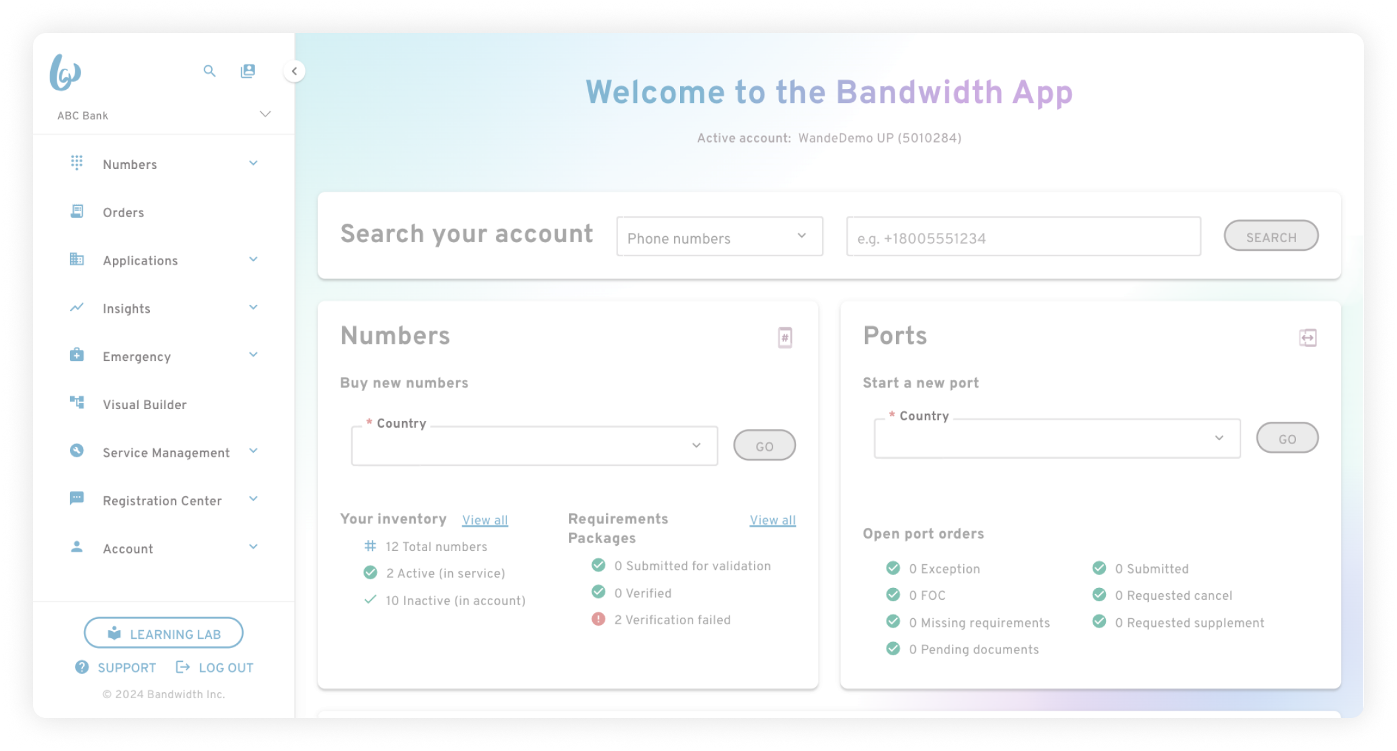The height and width of the screenshot is (751, 1397).
Task: Open the Phone numbers search type dropdown
Action: (x=720, y=236)
